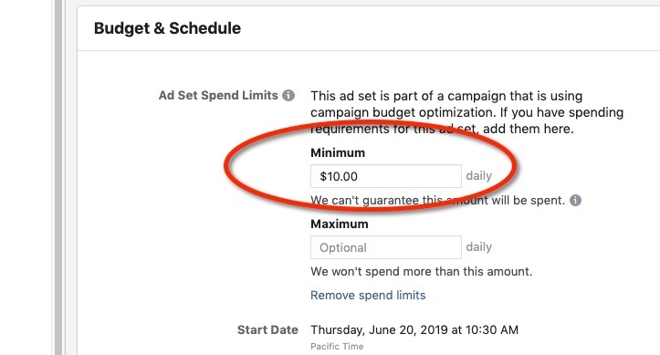The height and width of the screenshot is (355, 660).
Task: Click the 'We can't guarantee this amount' note
Action: (x=438, y=200)
